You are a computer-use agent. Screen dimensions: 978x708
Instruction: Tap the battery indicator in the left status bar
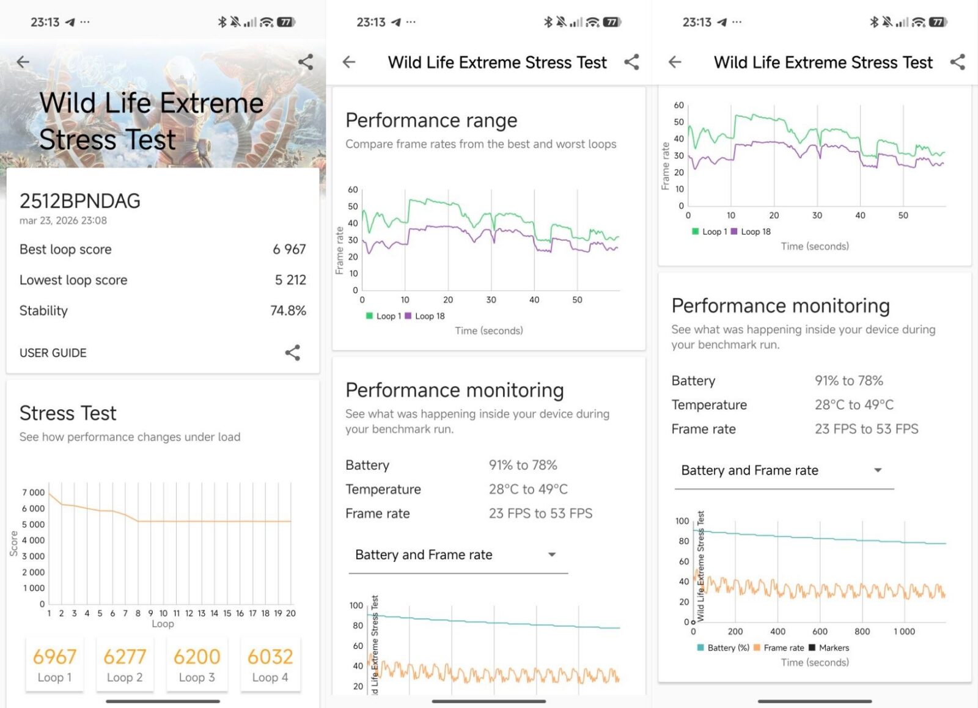pyautogui.click(x=285, y=22)
